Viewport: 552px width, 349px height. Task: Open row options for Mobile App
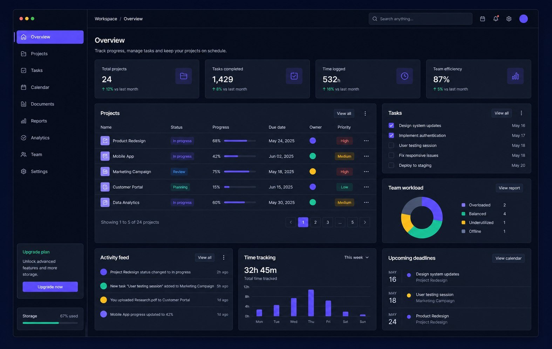(366, 156)
